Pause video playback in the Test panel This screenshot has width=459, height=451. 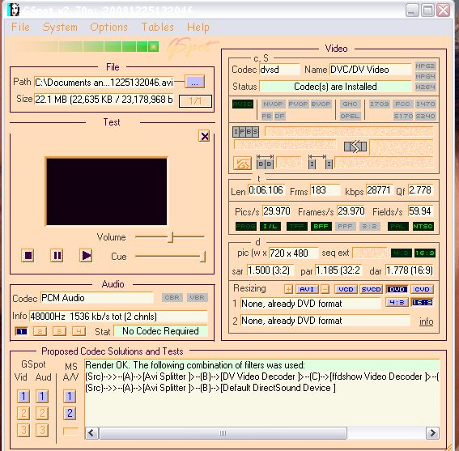[x=57, y=255]
